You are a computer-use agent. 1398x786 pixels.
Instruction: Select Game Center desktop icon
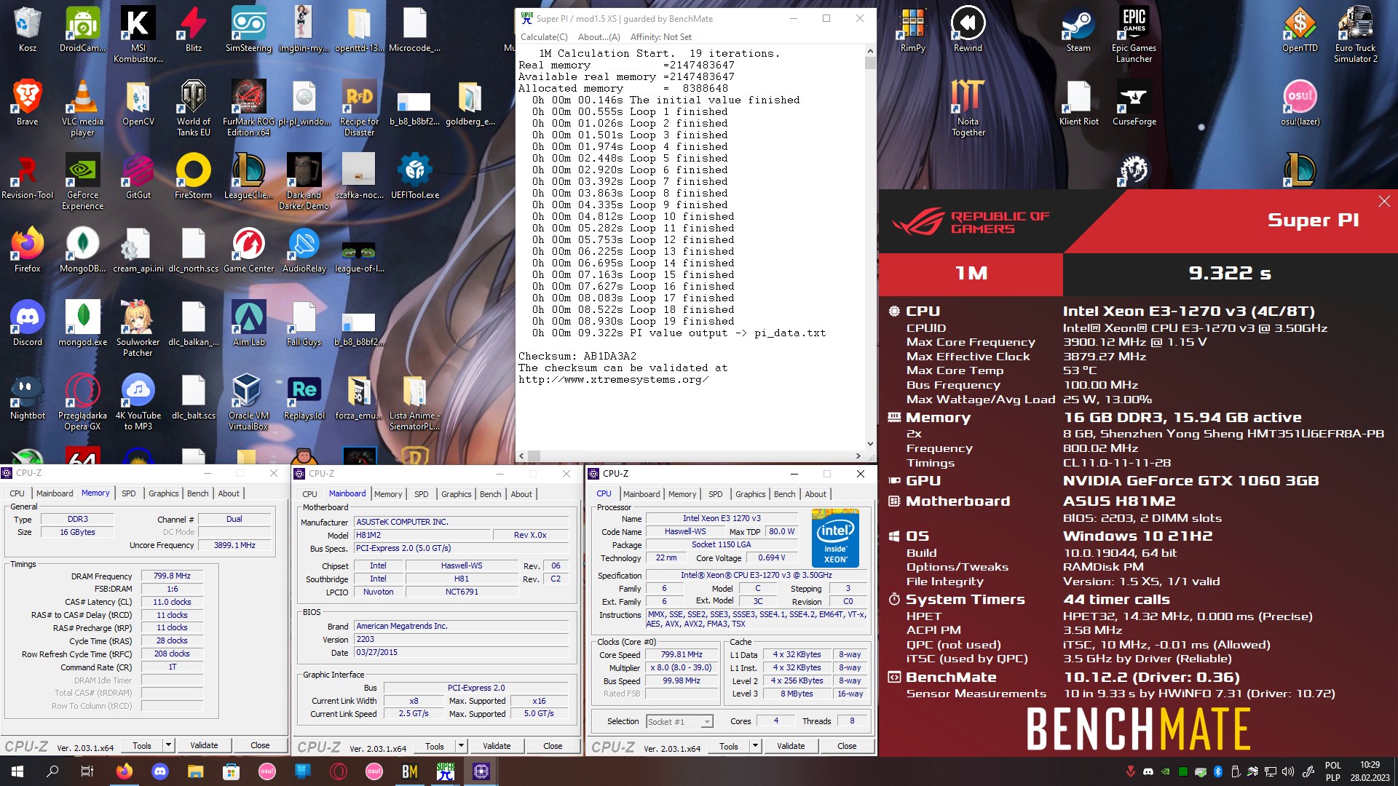pyautogui.click(x=248, y=250)
